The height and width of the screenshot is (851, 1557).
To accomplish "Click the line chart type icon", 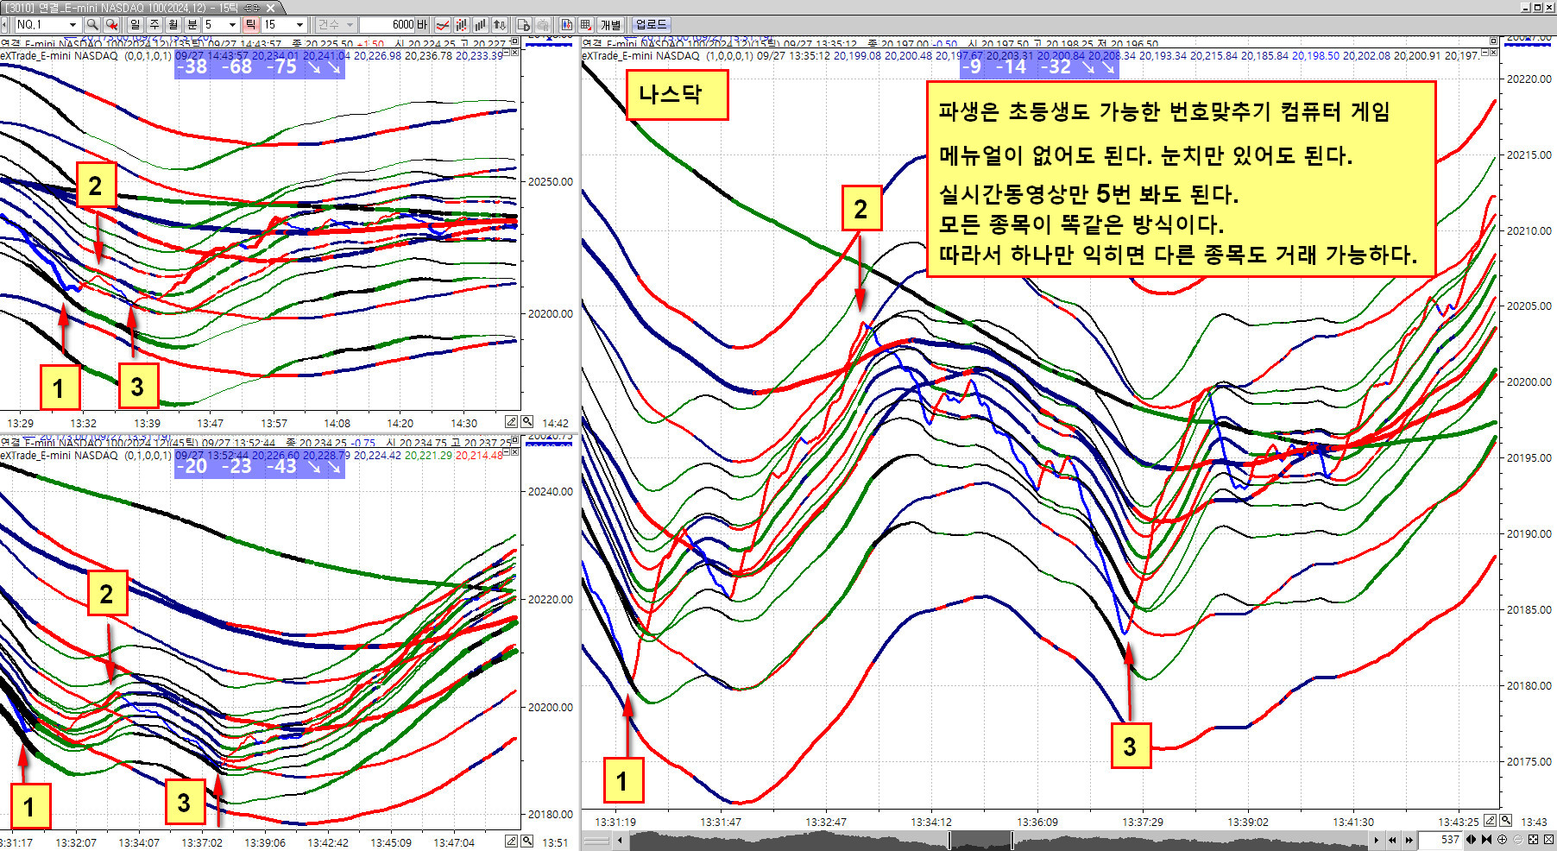I will (443, 24).
